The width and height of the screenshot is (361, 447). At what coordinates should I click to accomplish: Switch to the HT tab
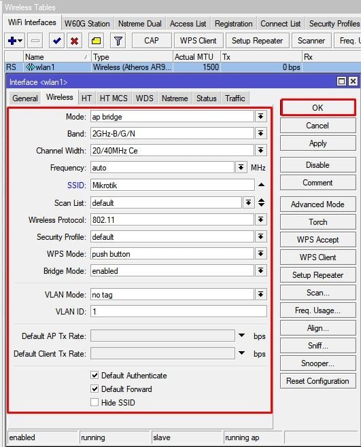click(x=86, y=99)
